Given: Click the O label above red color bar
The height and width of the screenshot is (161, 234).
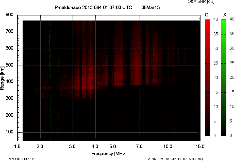Looking at the screenshot, I should (207, 15).
